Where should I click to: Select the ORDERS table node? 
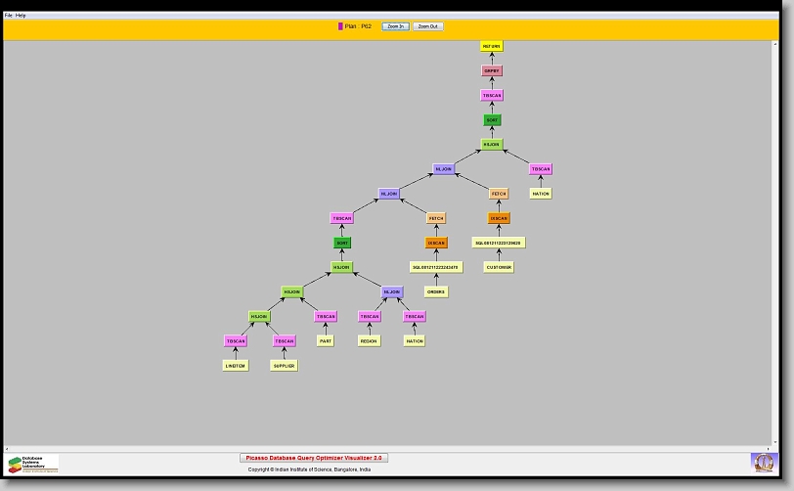point(436,291)
